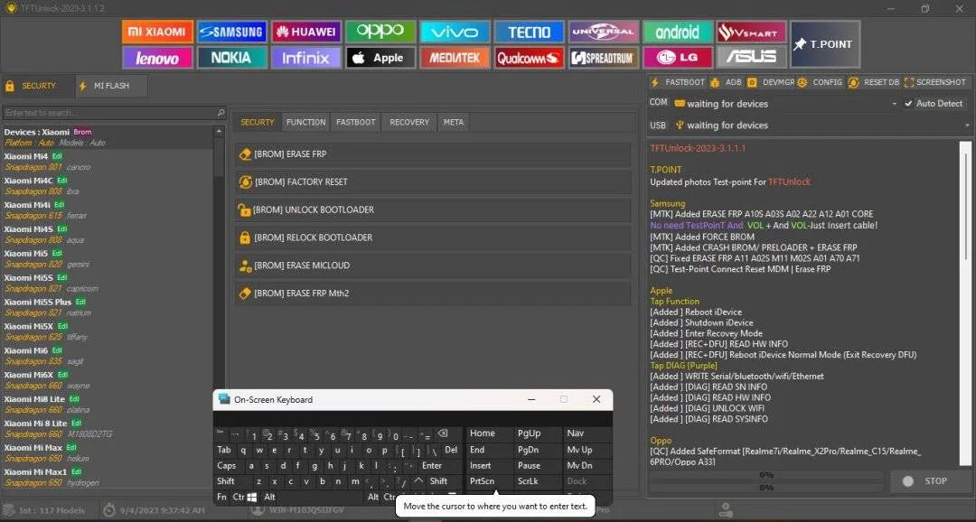Image resolution: width=976 pixels, height=522 pixels.
Task: Take a SCREENSHOT from the toolbar
Action: pyautogui.click(x=935, y=82)
